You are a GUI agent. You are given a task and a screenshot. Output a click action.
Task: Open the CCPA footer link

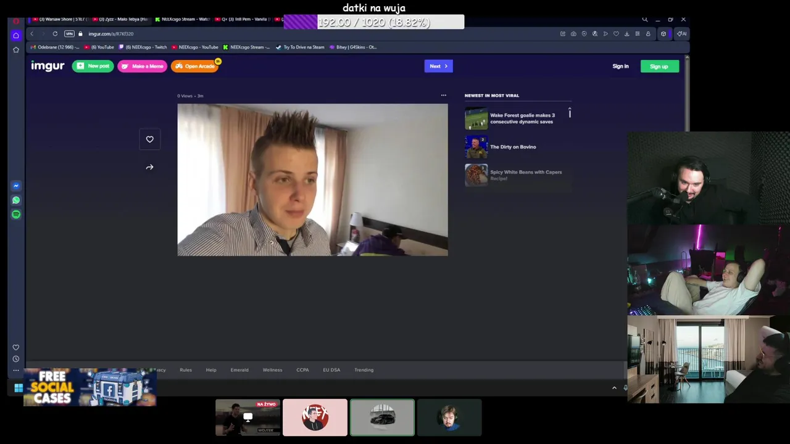(302, 370)
